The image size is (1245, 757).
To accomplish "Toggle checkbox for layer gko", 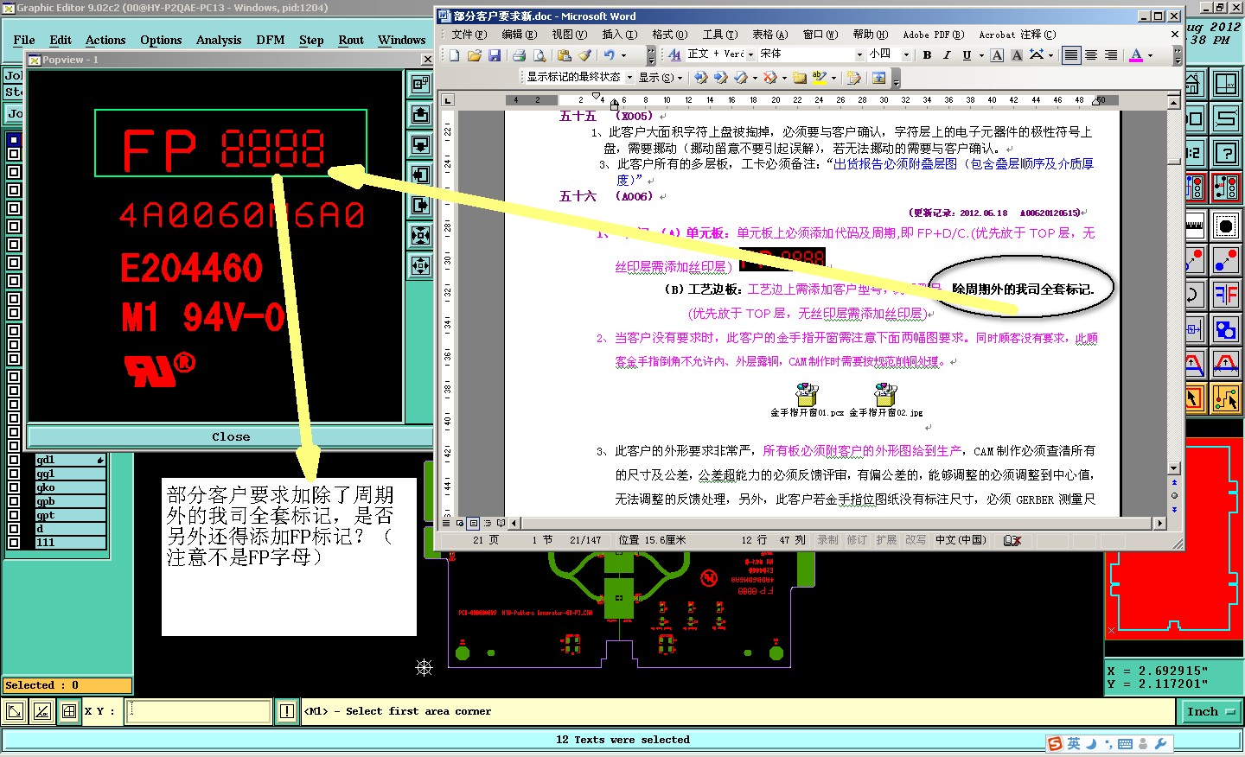I will pos(13,487).
